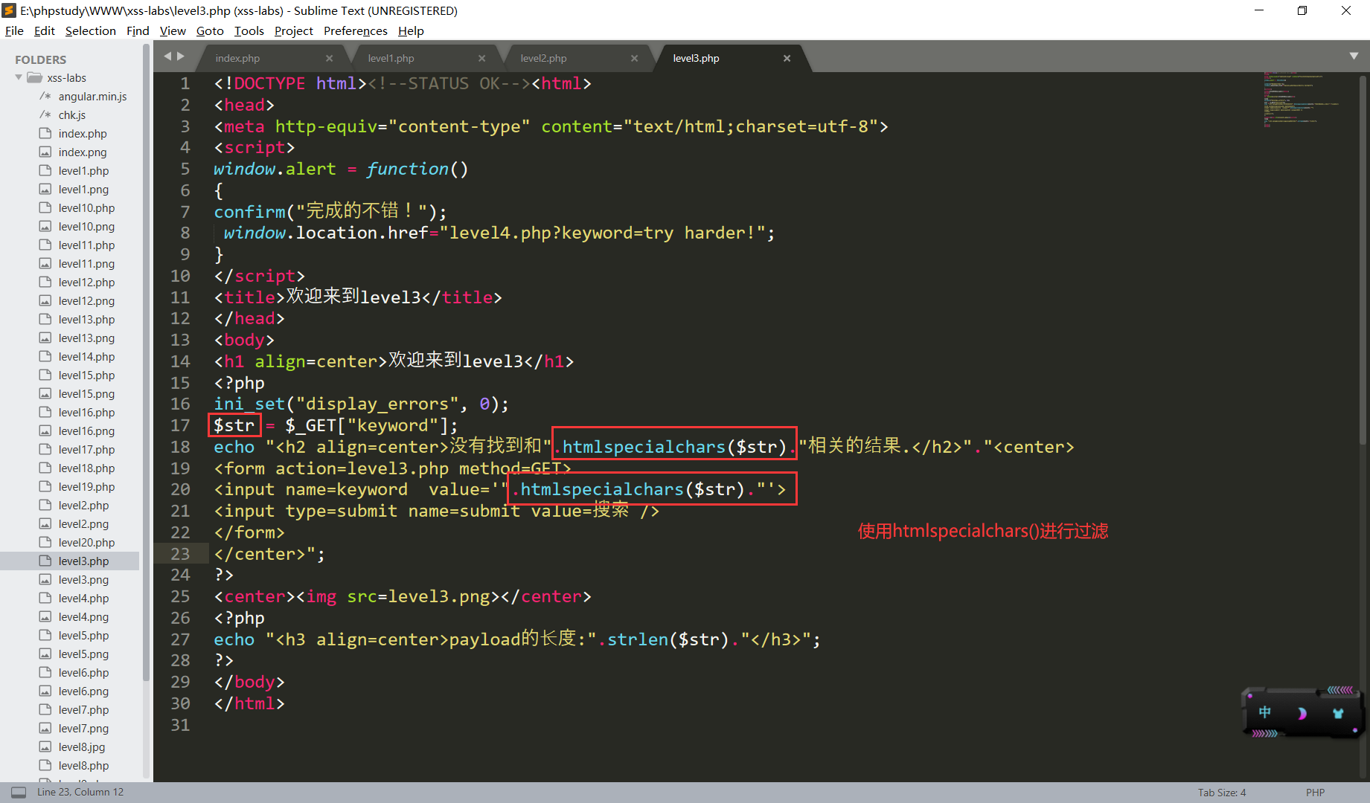The image size is (1370, 803).
Task: Open level8.php from sidebar
Action: [x=83, y=766]
